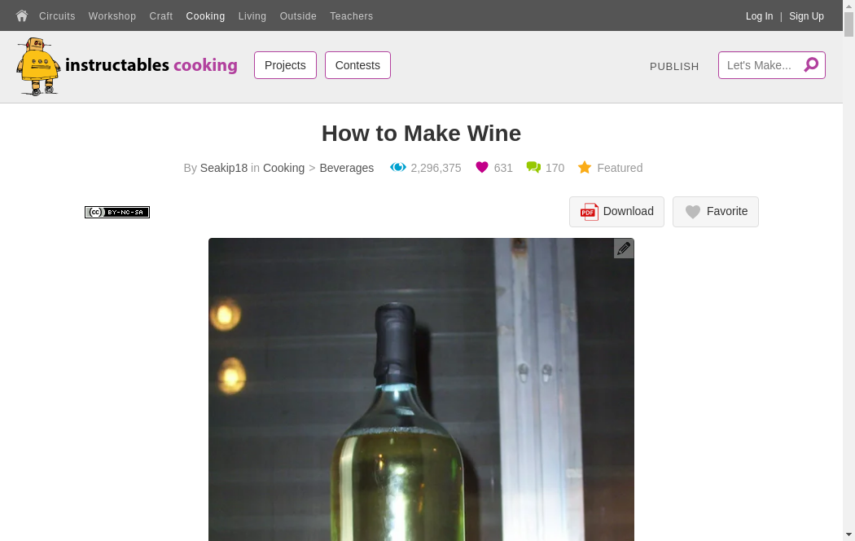Click the search magnifier icon
The width and height of the screenshot is (855, 541).
811,65
